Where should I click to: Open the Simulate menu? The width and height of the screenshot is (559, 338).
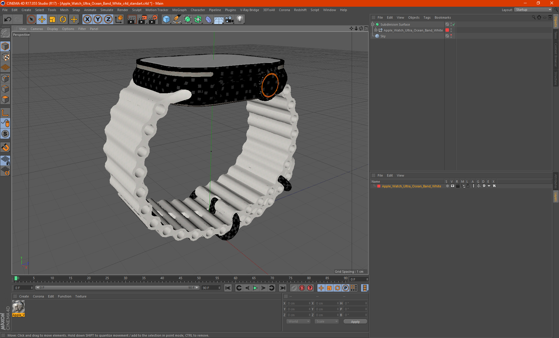[107, 10]
